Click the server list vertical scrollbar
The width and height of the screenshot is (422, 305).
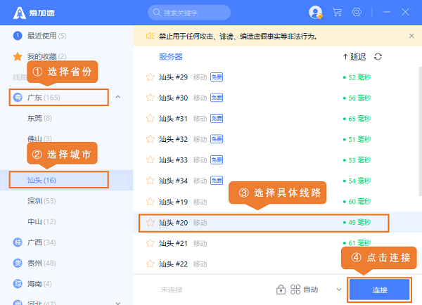pyautogui.click(x=421, y=131)
